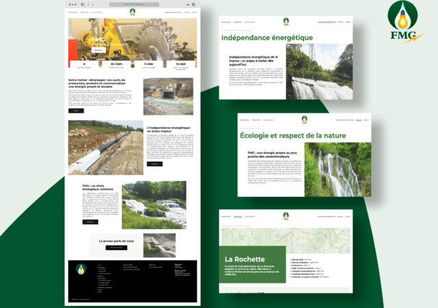Image resolution: width=438 pixels, height=308 pixels.
Task: Click the black button under La presse parle de nous
Action: pos(116,248)
